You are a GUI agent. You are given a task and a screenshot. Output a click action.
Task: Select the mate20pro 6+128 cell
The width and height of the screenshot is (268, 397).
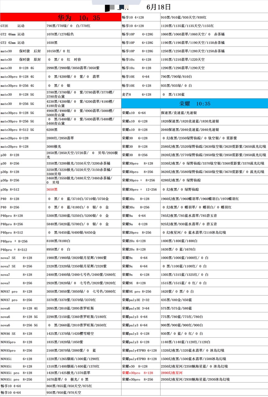(x=23, y=138)
